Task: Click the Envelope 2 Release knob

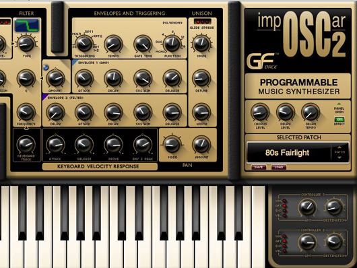Action: [x=172, y=112]
